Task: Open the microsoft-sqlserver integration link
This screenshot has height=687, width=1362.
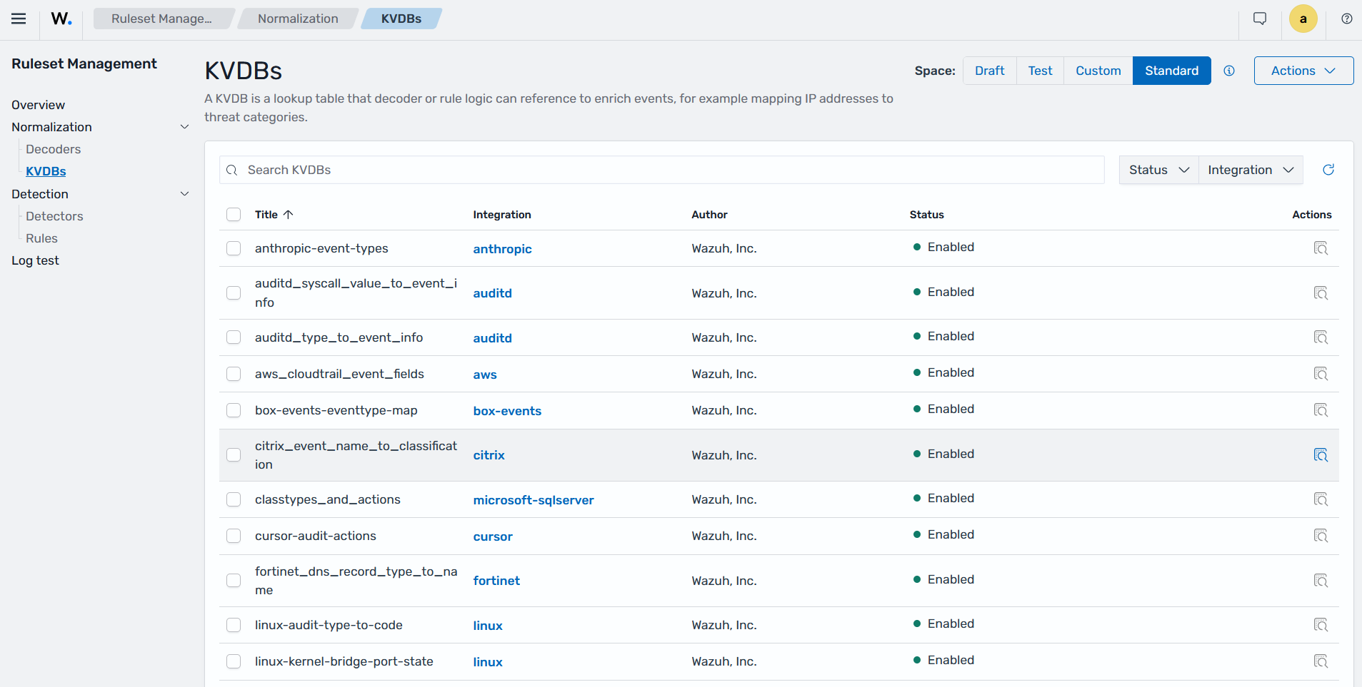Action: coord(534,500)
